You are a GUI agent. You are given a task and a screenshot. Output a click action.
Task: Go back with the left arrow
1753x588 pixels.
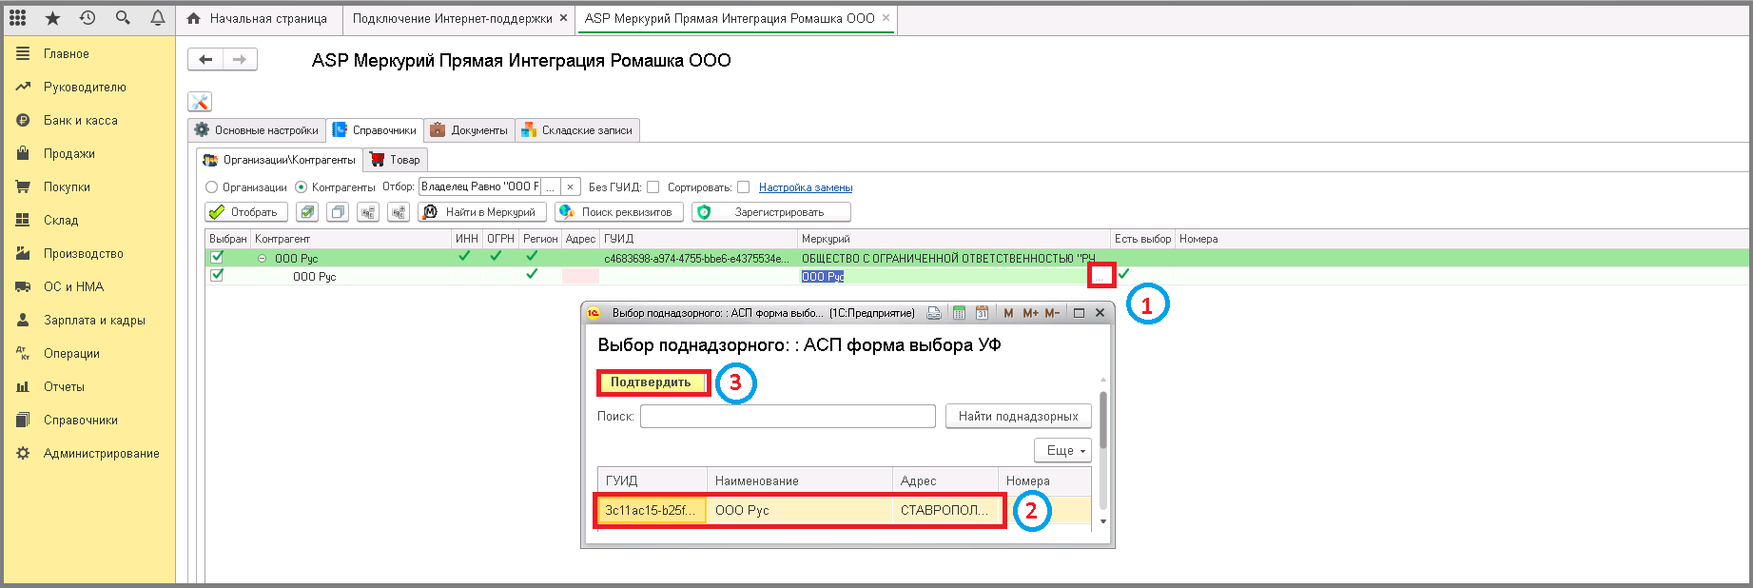click(205, 60)
